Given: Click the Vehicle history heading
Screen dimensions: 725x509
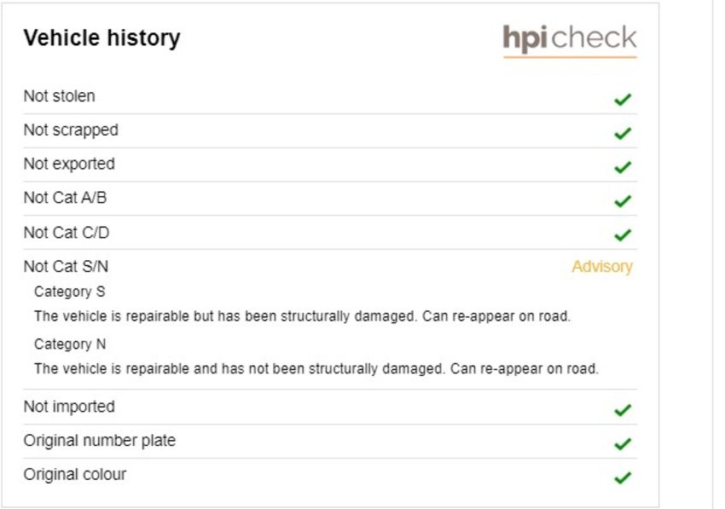Looking at the screenshot, I should [101, 38].
